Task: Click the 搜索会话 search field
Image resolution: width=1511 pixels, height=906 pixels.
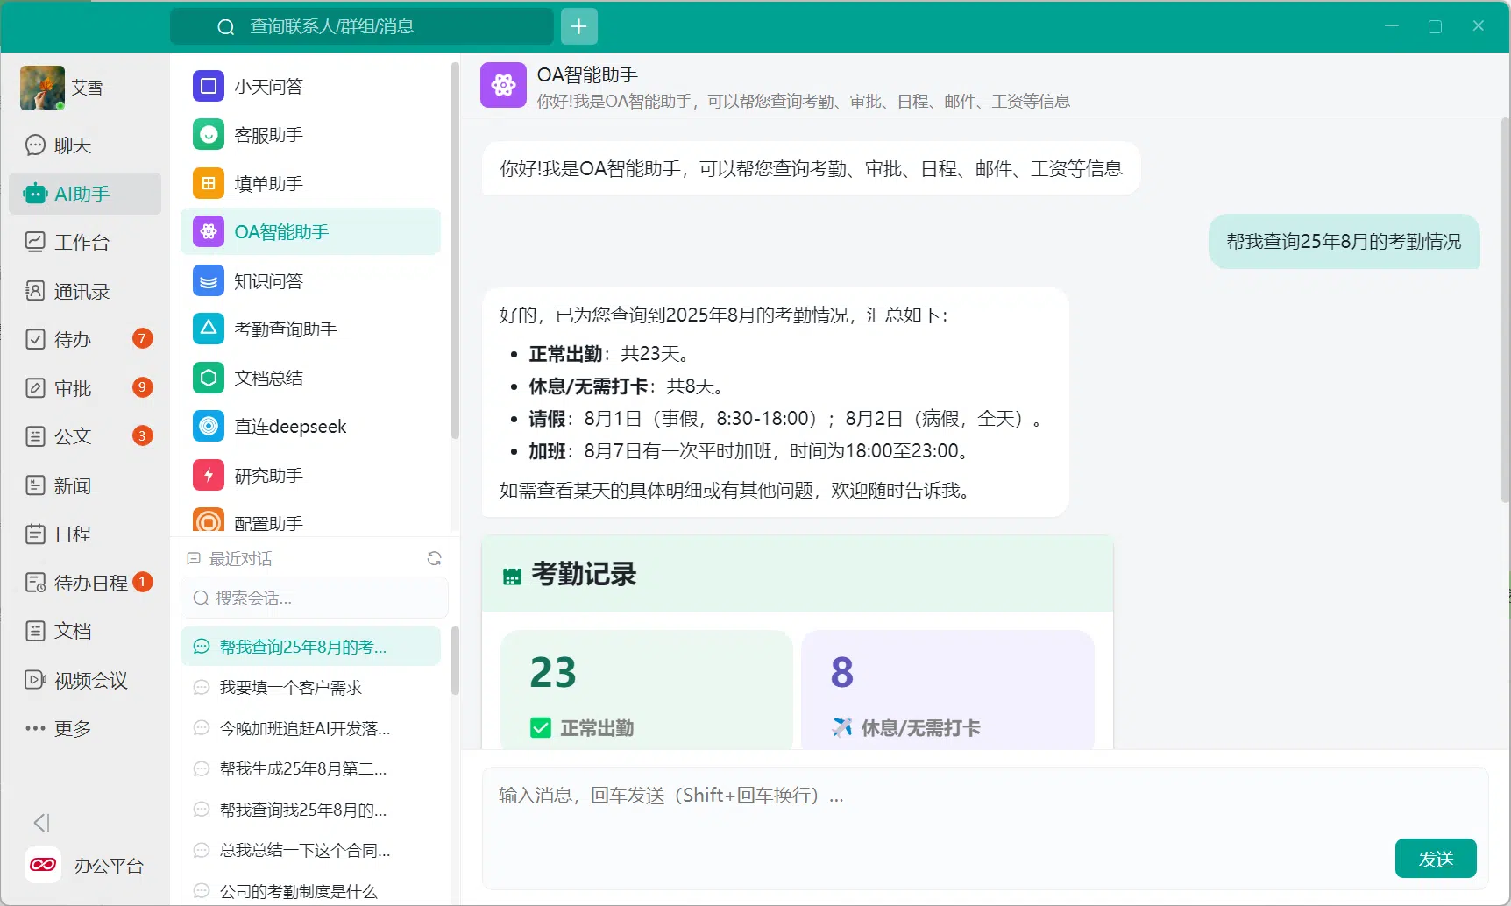Action: (x=315, y=598)
